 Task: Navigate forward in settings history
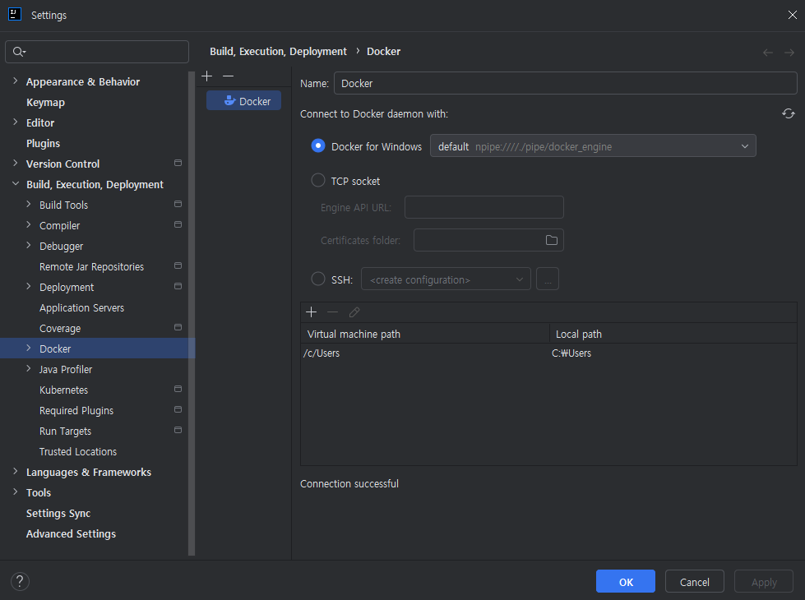click(x=789, y=53)
